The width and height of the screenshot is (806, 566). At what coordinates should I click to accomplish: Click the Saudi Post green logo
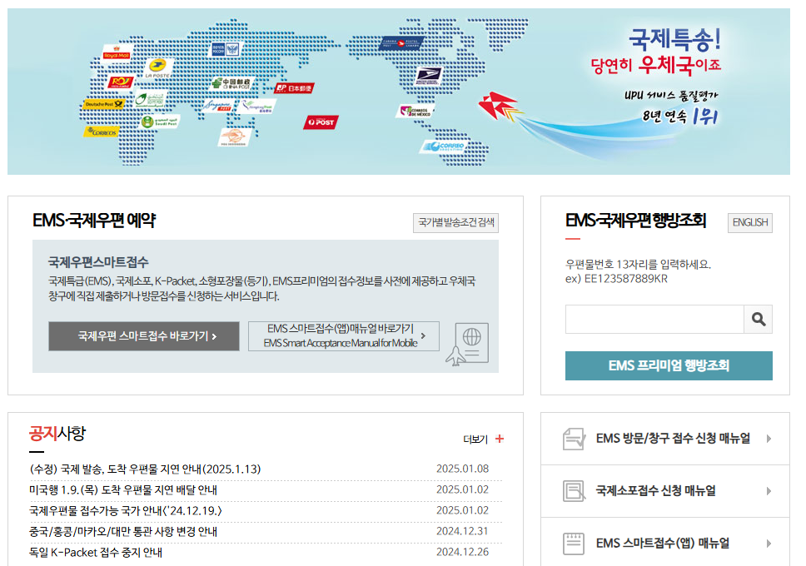pyautogui.click(x=161, y=122)
